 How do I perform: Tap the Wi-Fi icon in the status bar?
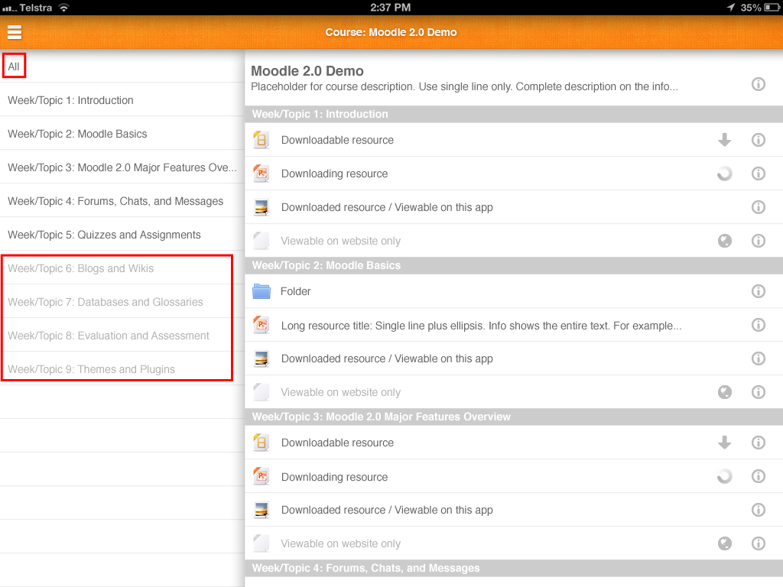coord(64,8)
